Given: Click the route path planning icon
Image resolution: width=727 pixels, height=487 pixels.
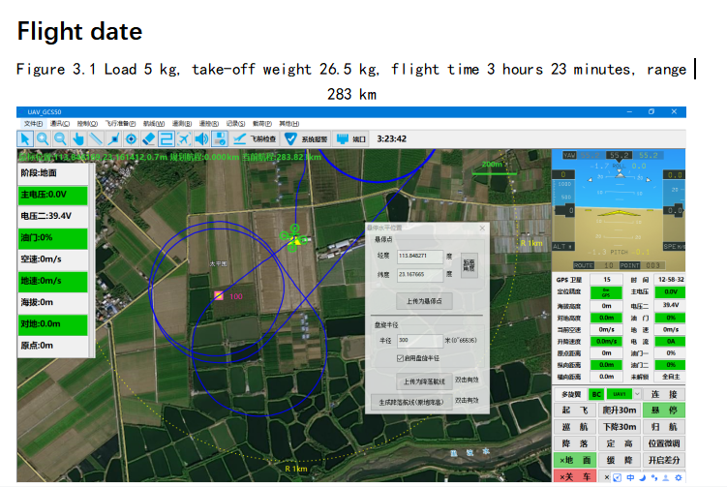Looking at the screenshot, I should click(167, 139).
